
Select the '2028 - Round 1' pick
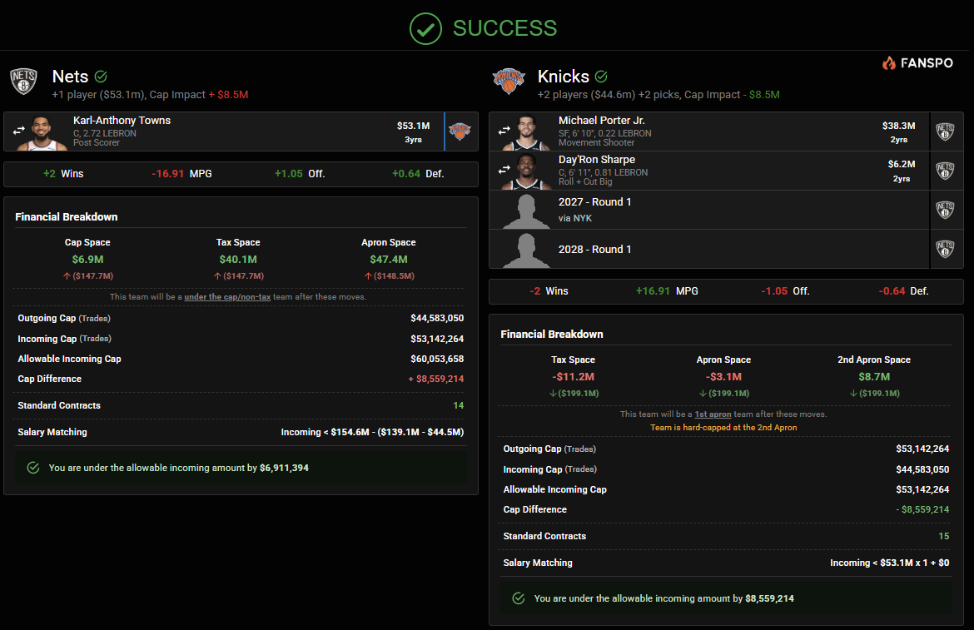594,249
